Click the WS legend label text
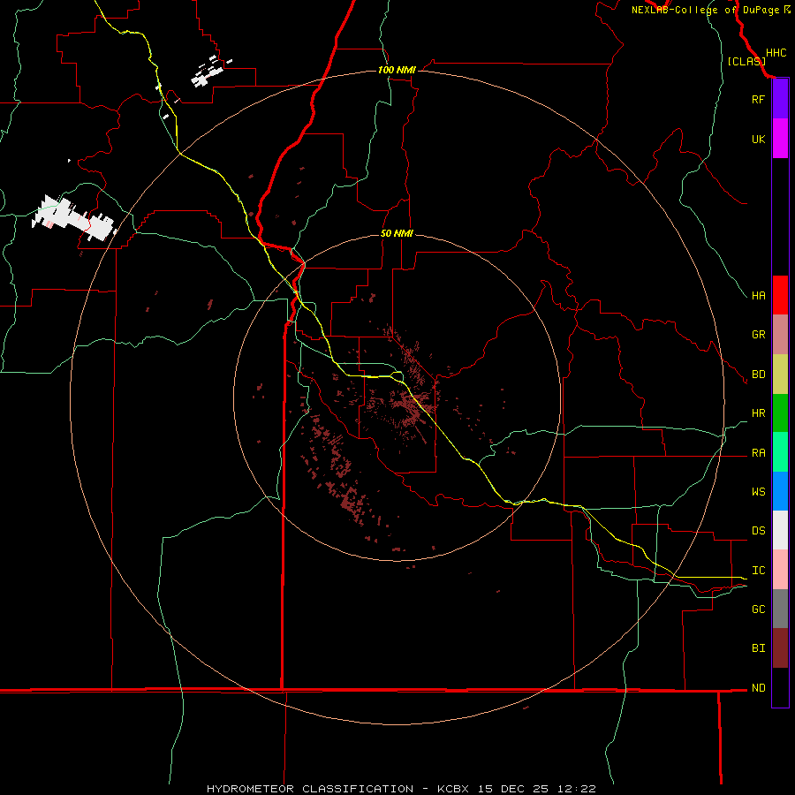The width and height of the screenshot is (795, 795). click(759, 491)
